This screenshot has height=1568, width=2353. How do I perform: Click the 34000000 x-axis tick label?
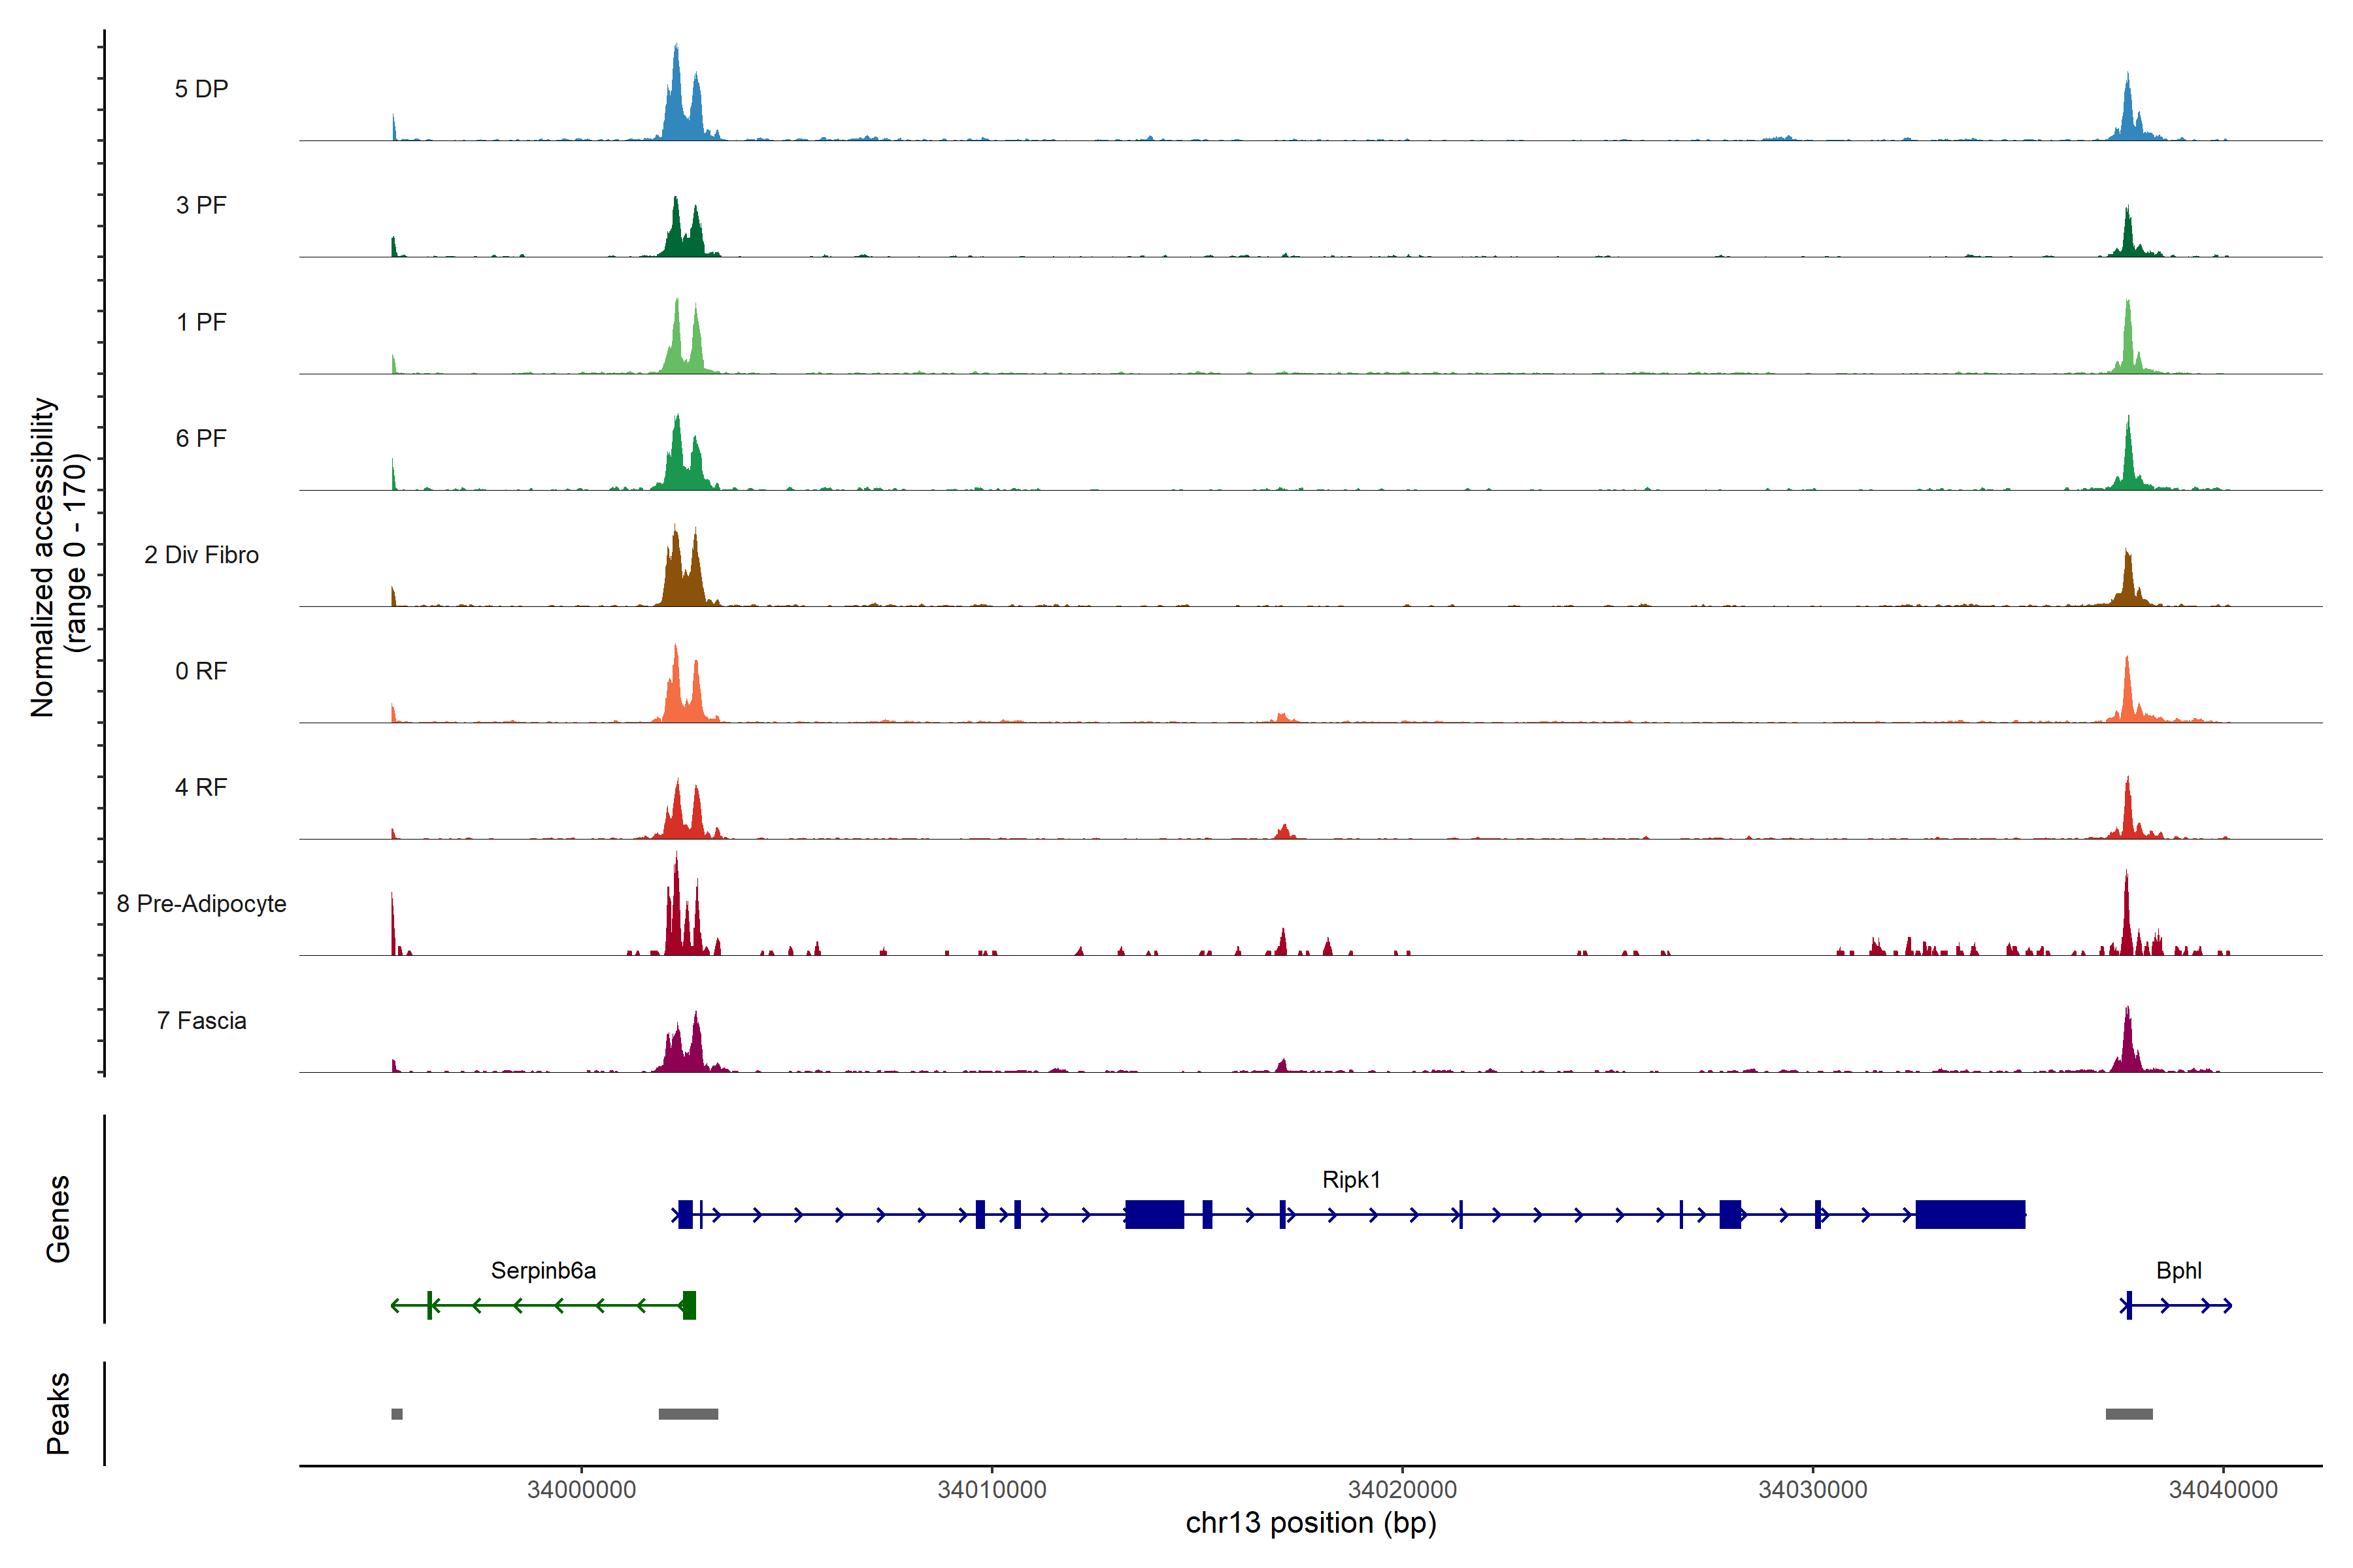[581, 1490]
